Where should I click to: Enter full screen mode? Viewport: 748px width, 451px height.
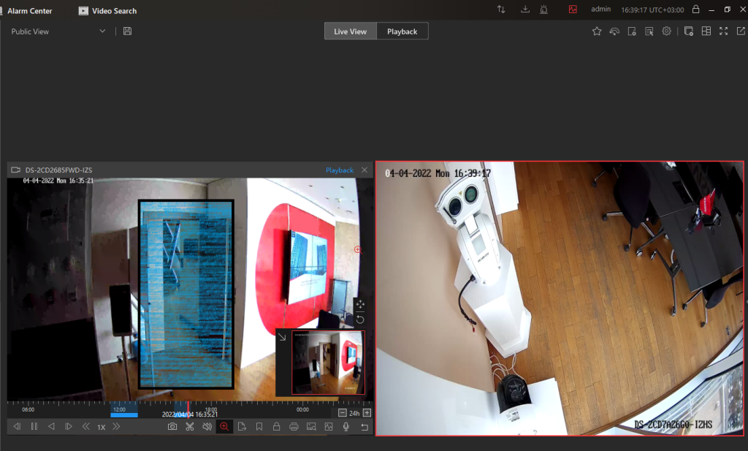click(723, 31)
